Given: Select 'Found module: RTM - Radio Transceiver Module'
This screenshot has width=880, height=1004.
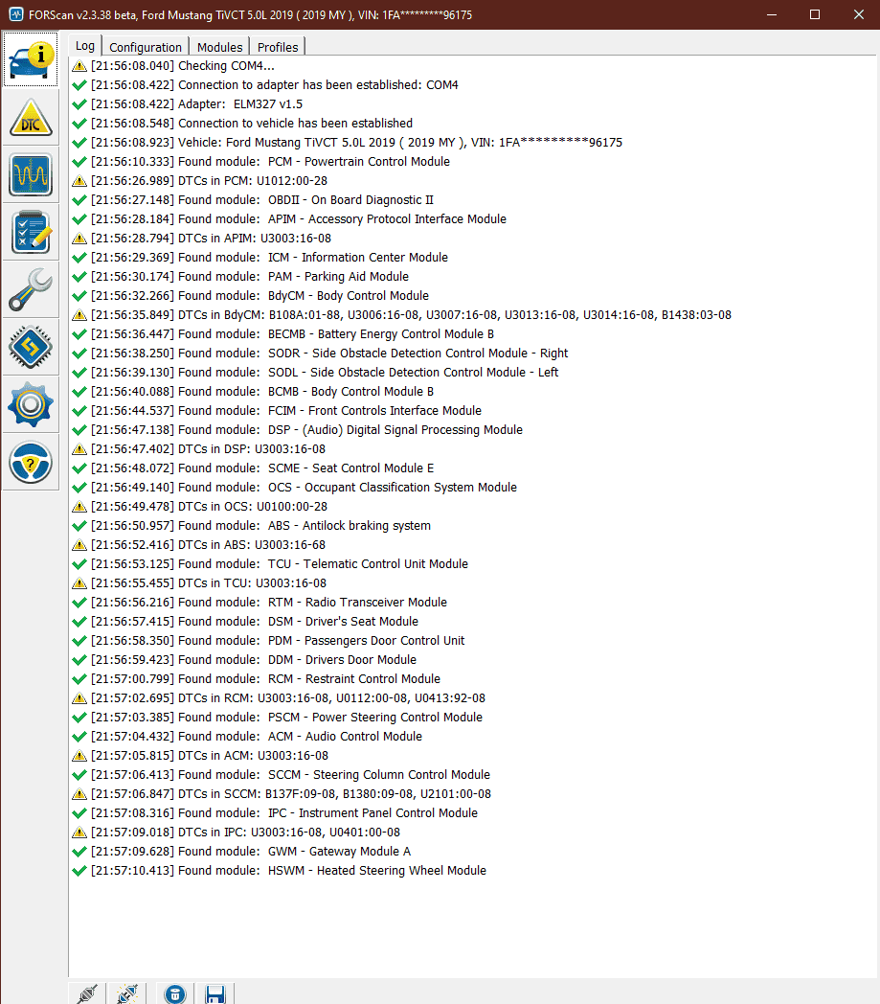Looking at the screenshot, I should click(x=259, y=604).
